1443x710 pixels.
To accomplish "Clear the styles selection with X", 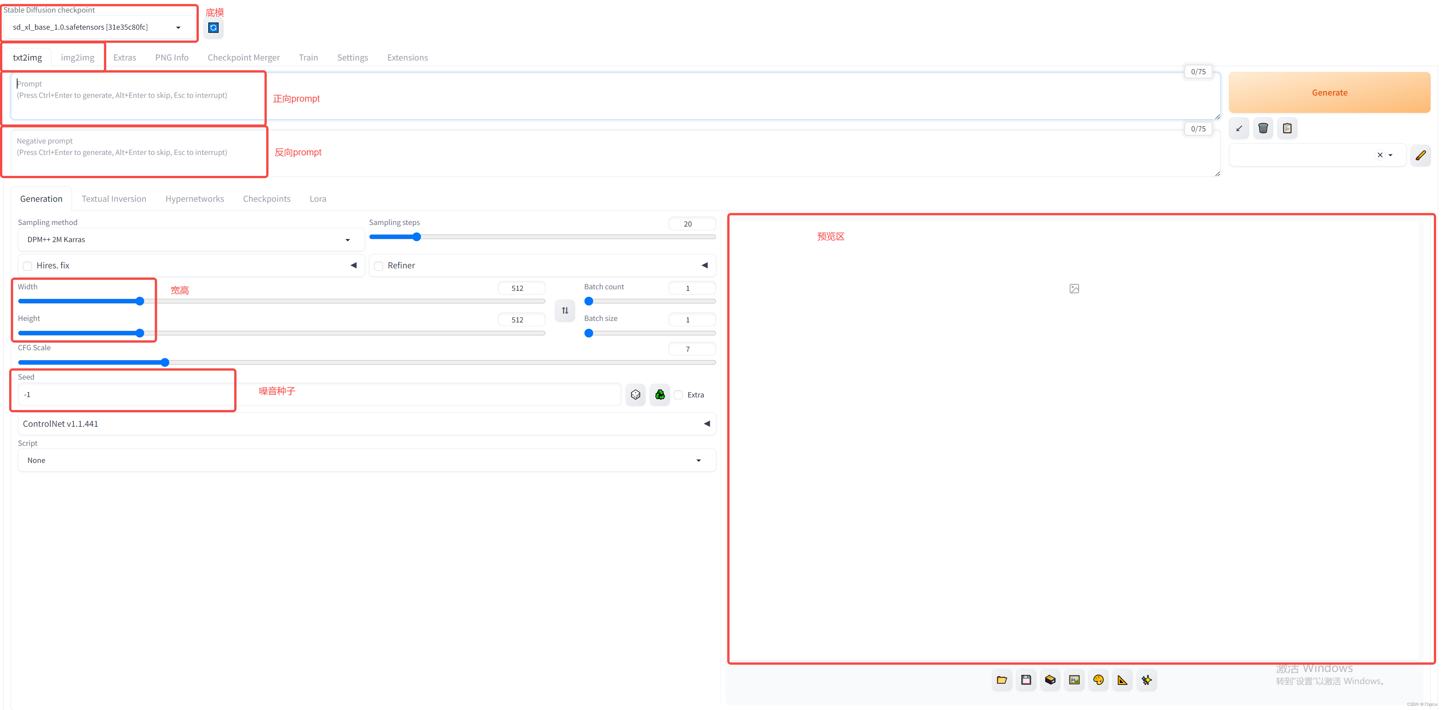I will tap(1380, 155).
